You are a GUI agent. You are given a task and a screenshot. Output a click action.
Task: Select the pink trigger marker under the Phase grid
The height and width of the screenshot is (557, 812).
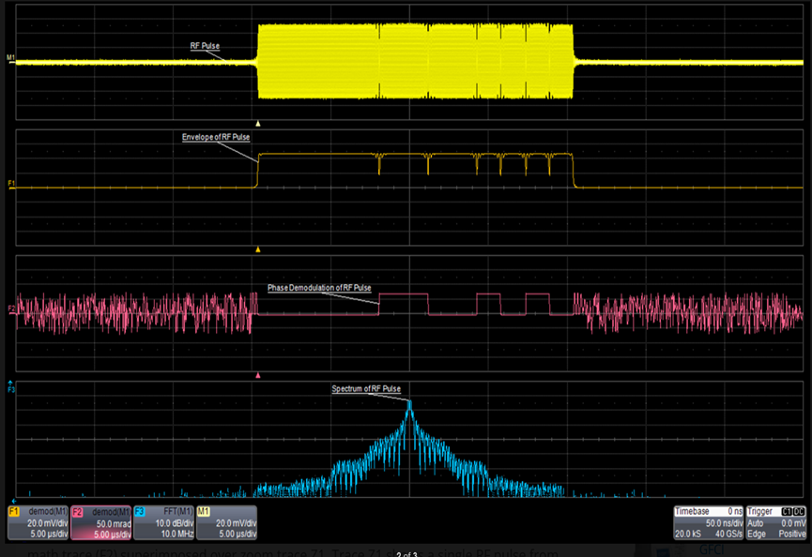(258, 375)
